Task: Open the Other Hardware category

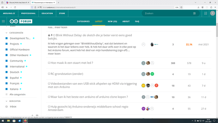Action: coord(19,55)
